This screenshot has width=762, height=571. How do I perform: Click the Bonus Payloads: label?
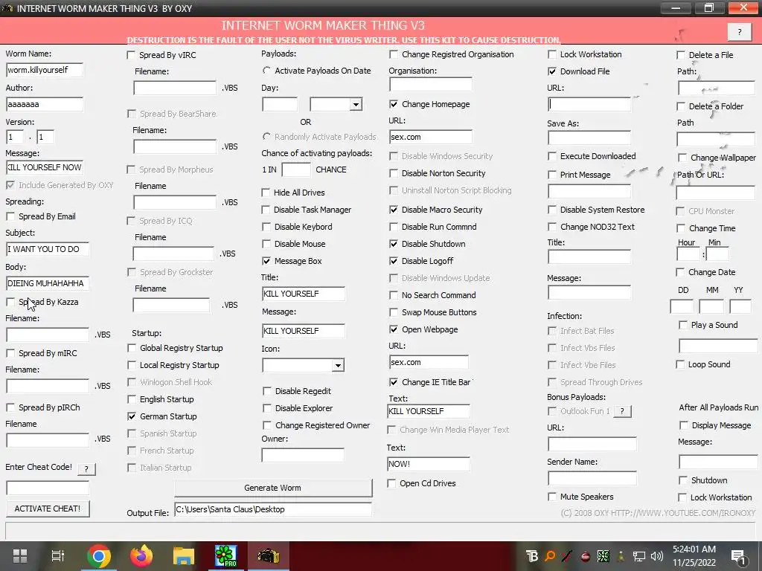(577, 397)
